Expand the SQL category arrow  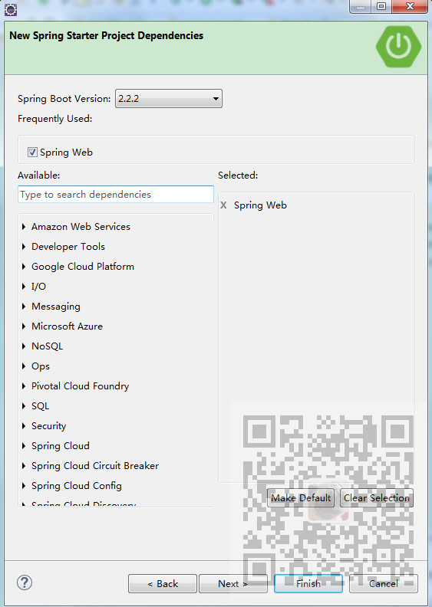coord(24,406)
